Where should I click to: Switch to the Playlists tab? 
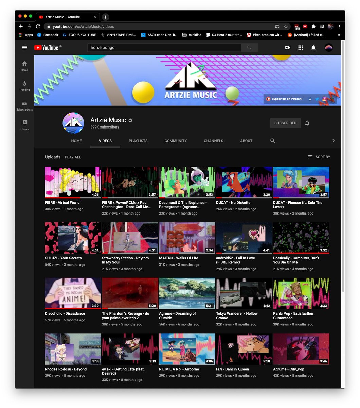click(x=138, y=141)
